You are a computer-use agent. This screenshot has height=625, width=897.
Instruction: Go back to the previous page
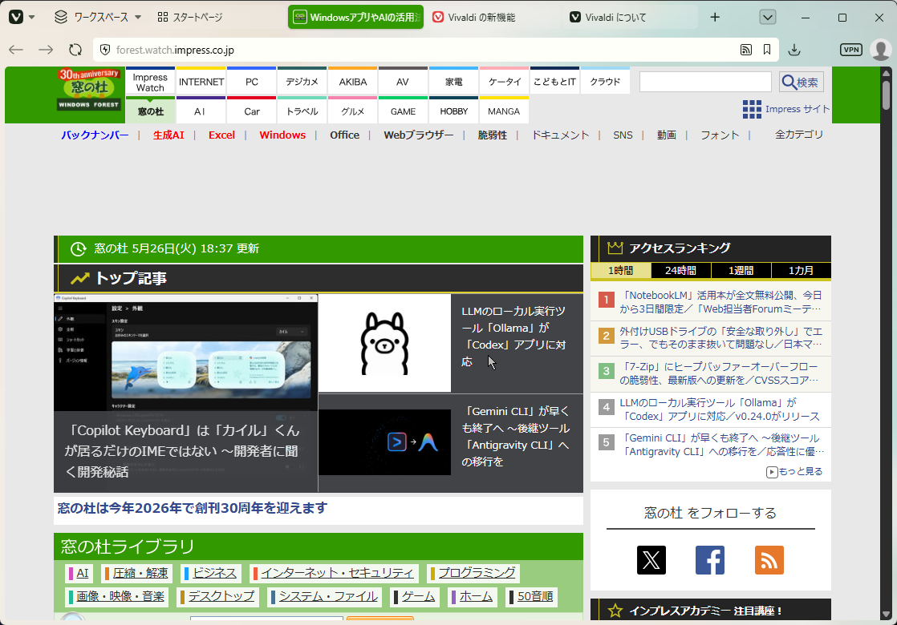click(16, 50)
